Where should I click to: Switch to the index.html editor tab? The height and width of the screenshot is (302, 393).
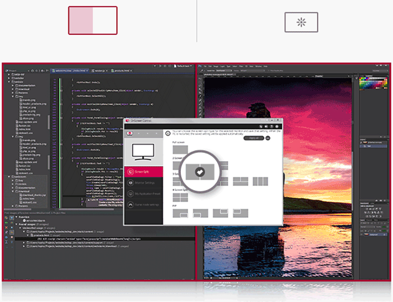(x=70, y=71)
